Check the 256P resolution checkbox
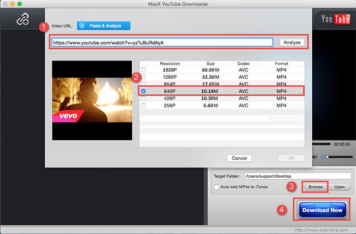 [x=143, y=106]
